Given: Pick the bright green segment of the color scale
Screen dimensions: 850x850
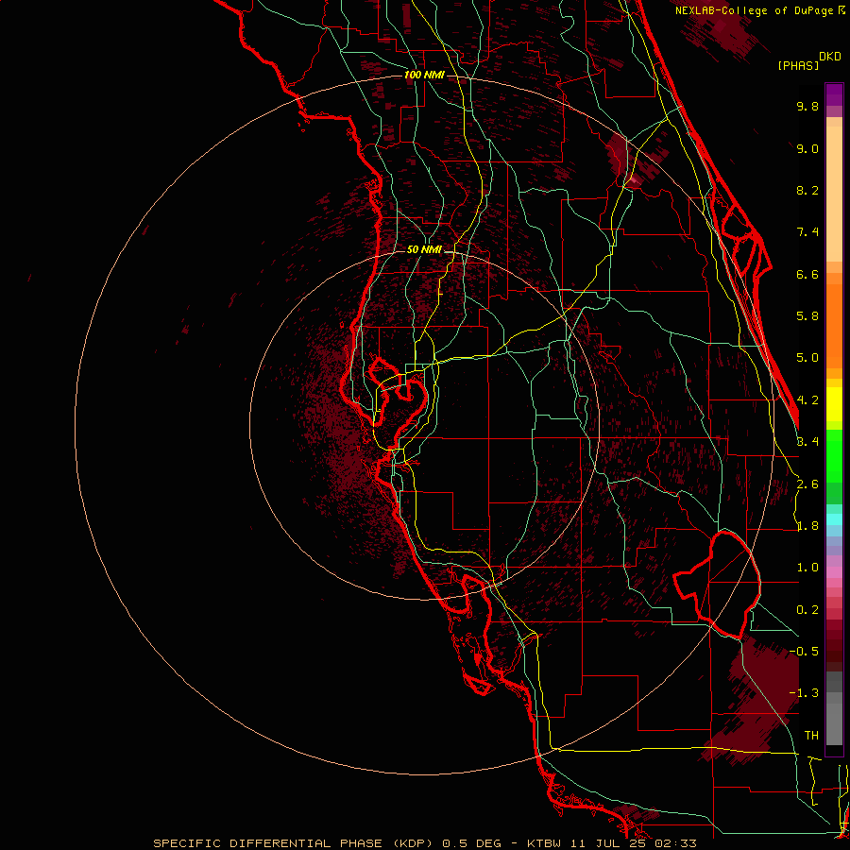Looking at the screenshot, I should point(834,456).
